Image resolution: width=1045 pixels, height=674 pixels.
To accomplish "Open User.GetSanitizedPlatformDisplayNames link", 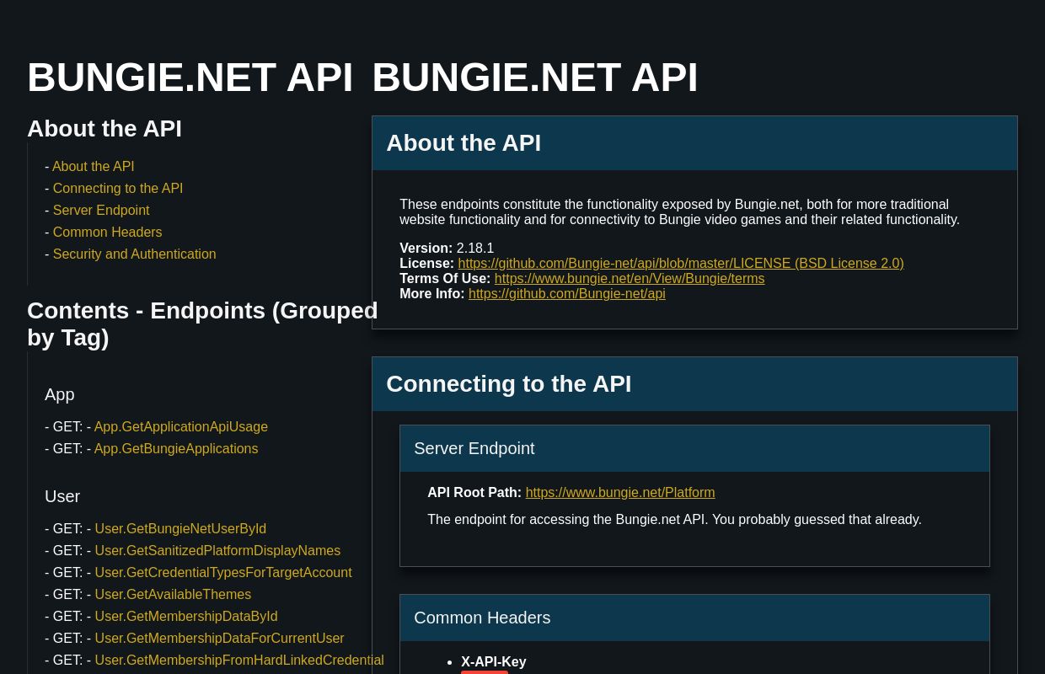I will coord(217,551).
